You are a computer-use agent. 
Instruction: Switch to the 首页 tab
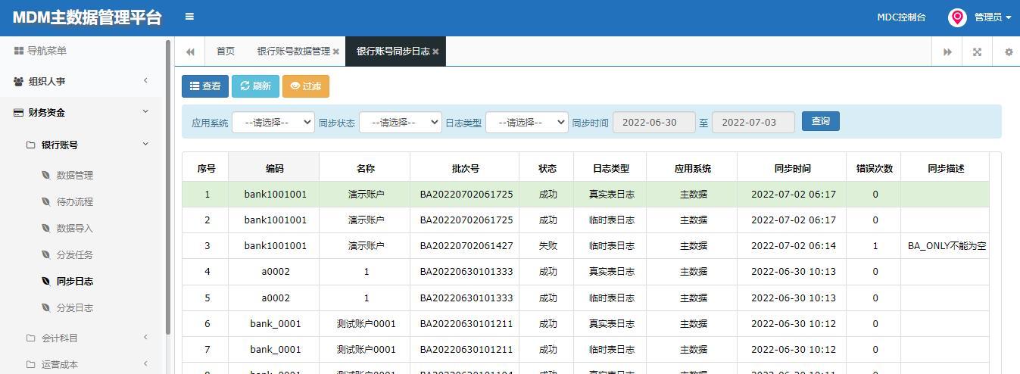click(226, 51)
